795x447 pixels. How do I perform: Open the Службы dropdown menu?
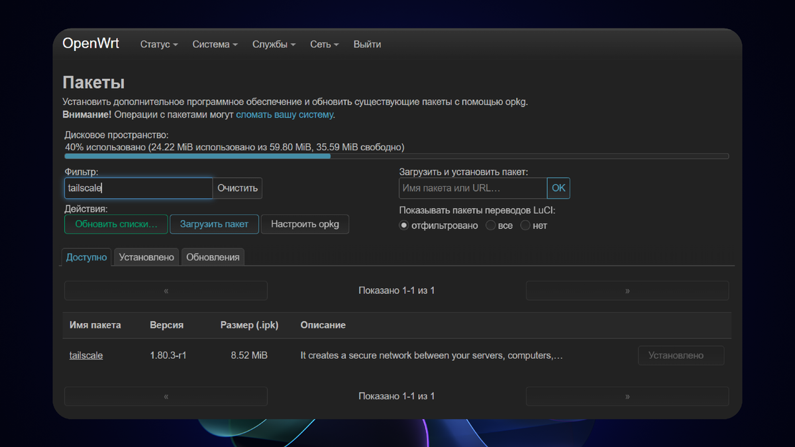click(274, 44)
